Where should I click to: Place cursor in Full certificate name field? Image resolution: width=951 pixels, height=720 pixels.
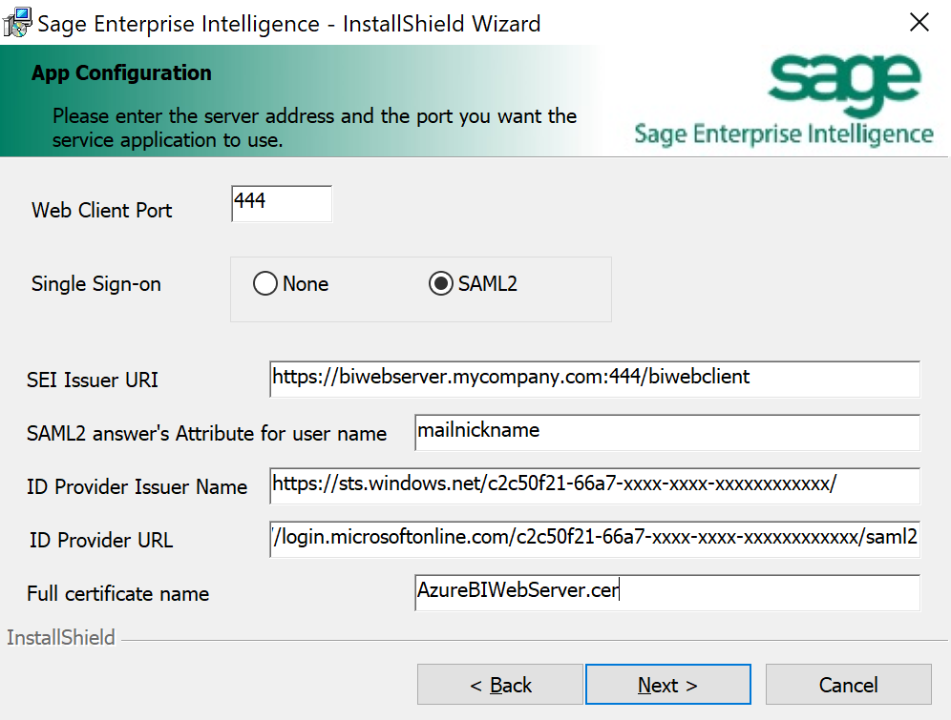(x=666, y=591)
